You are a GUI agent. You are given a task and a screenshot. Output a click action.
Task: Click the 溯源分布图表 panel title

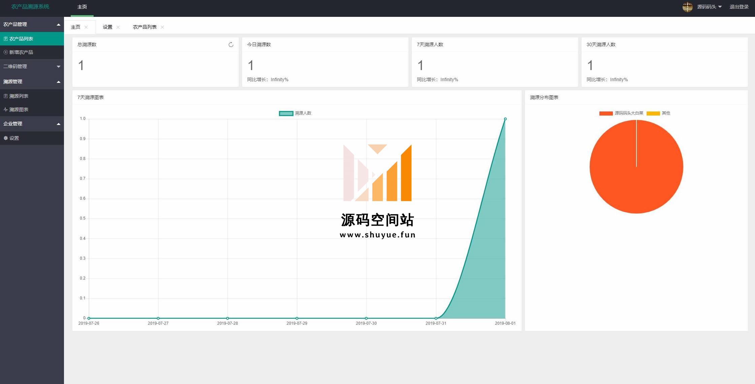(544, 97)
